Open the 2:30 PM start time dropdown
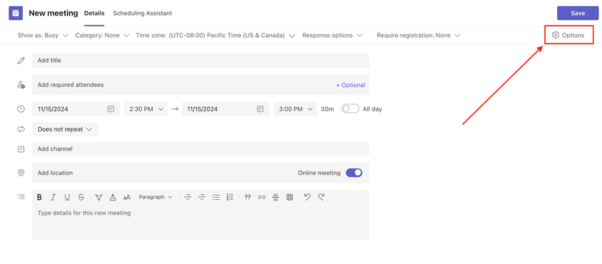602x264 pixels. coord(146,109)
